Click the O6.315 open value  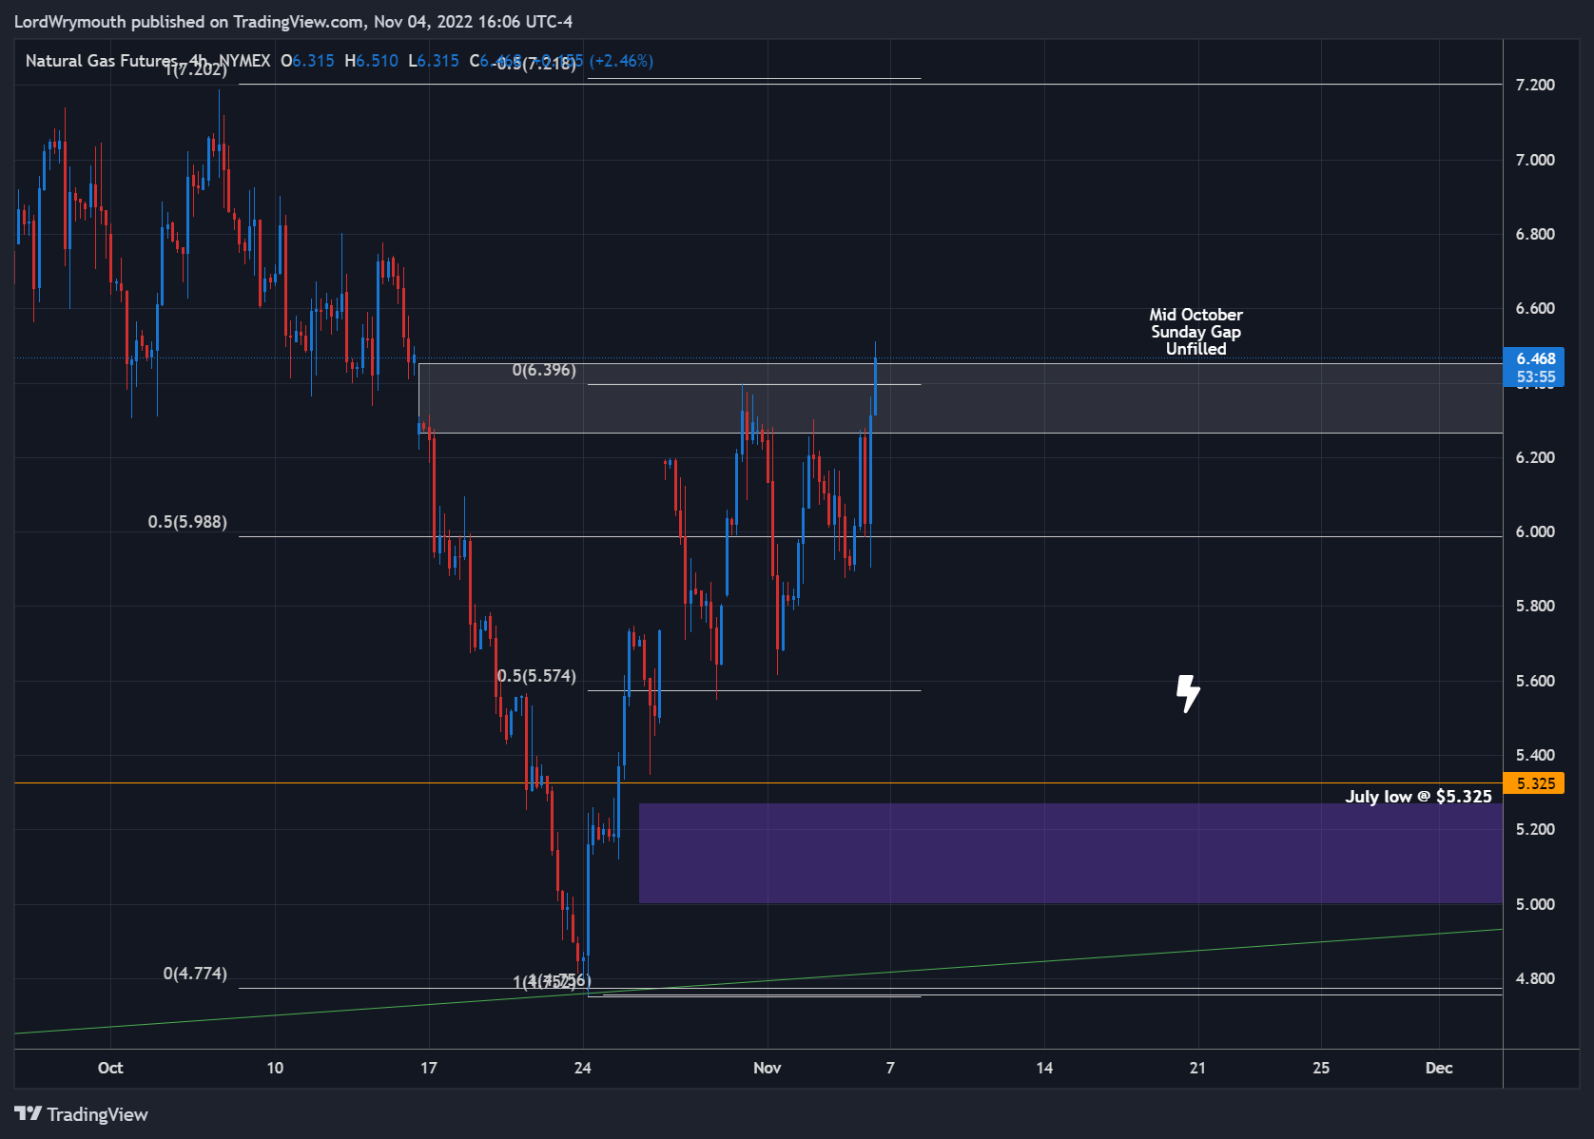point(307,61)
